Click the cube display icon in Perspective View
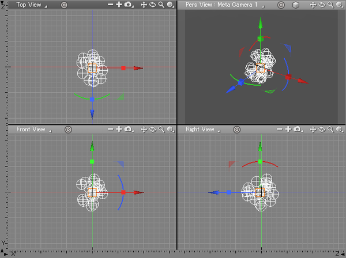This screenshot has width=346, height=258. click(x=295, y=5)
